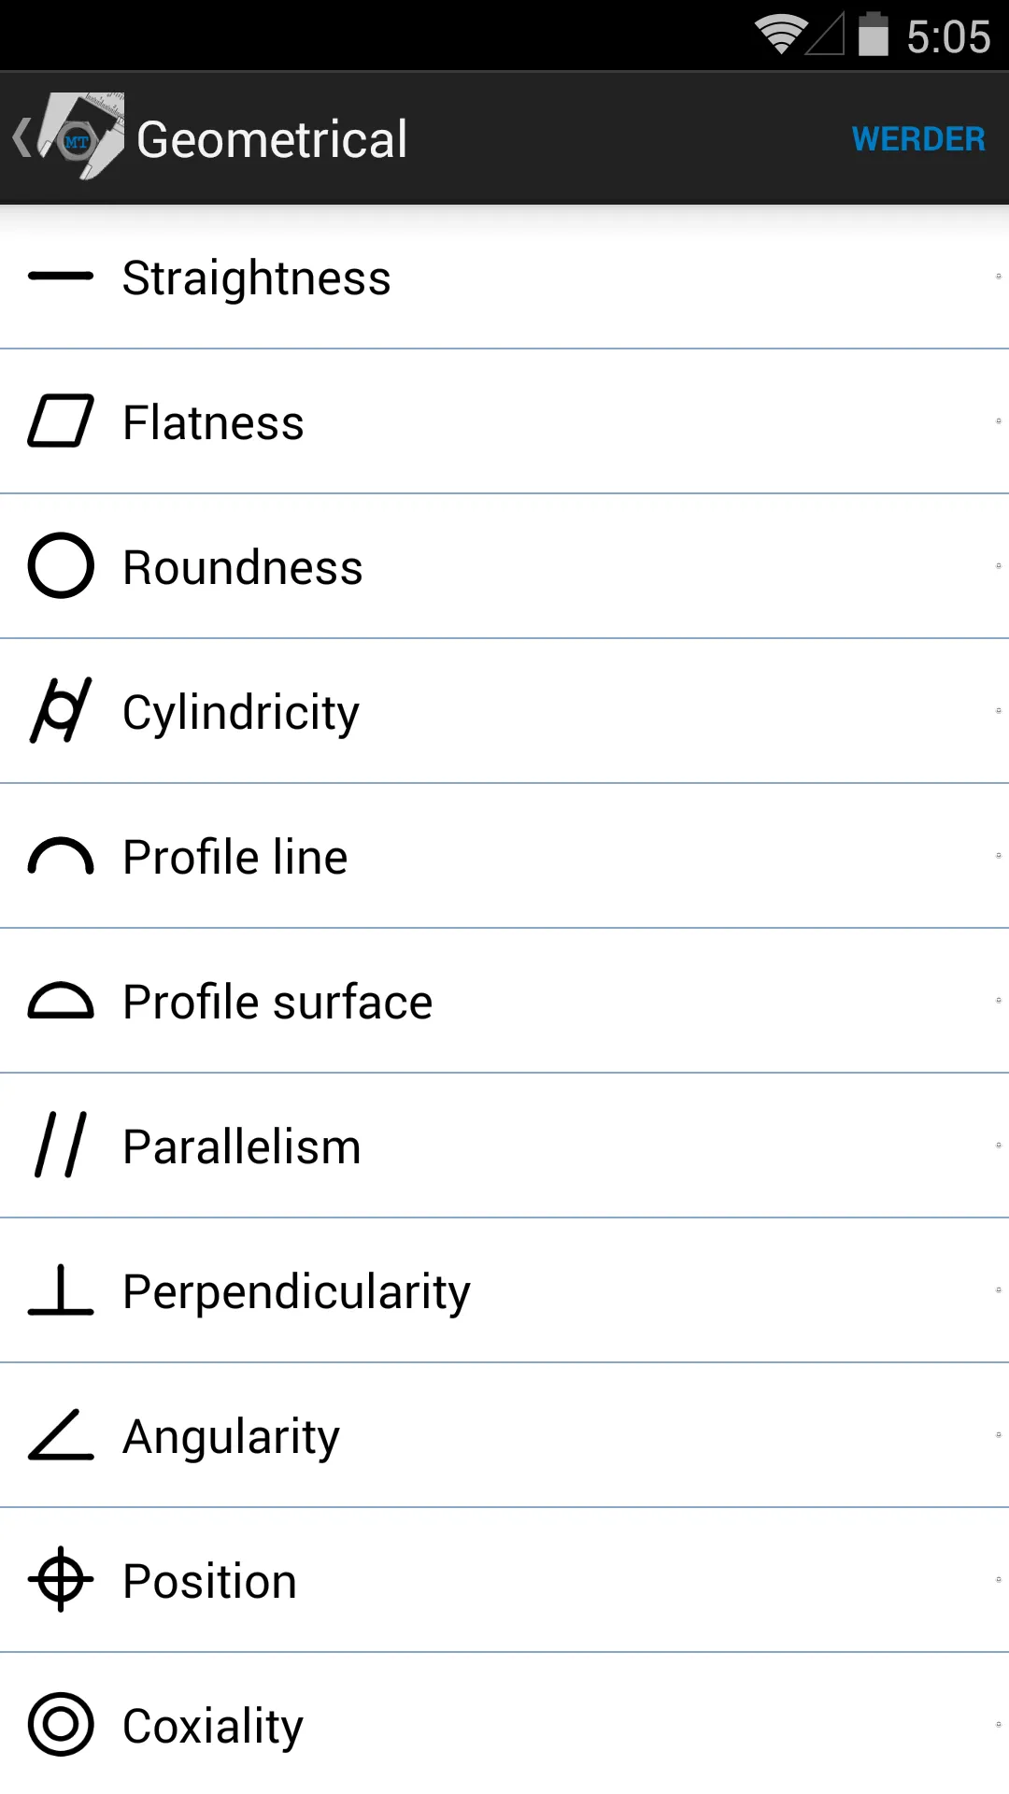Select the Flatness parallelogram symbol

tap(61, 421)
